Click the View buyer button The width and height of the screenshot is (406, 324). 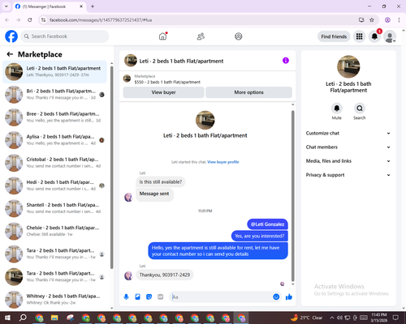pyautogui.click(x=163, y=92)
